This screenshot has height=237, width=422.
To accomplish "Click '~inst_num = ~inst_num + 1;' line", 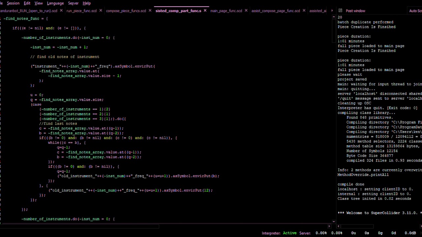I will click(59, 47).
